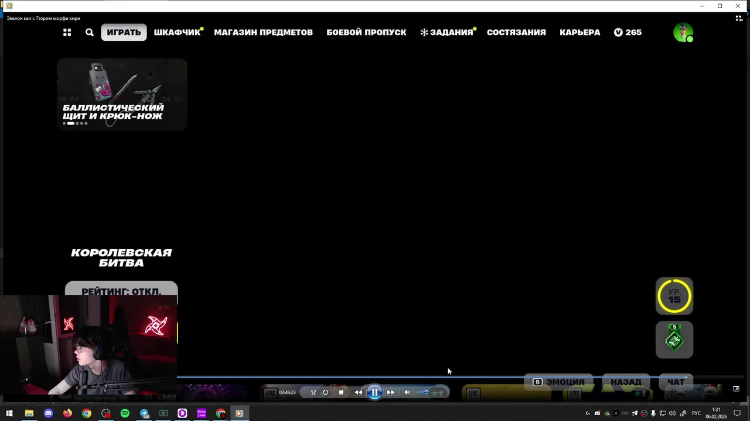Viewport: 750px width, 421px height.
Task: Open the ШКАФЧИК tab
Action: (x=178, y=32)
